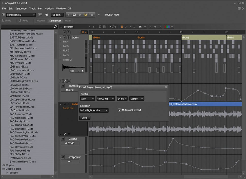Toggle the orange snap grid icon

pos(122,27)
